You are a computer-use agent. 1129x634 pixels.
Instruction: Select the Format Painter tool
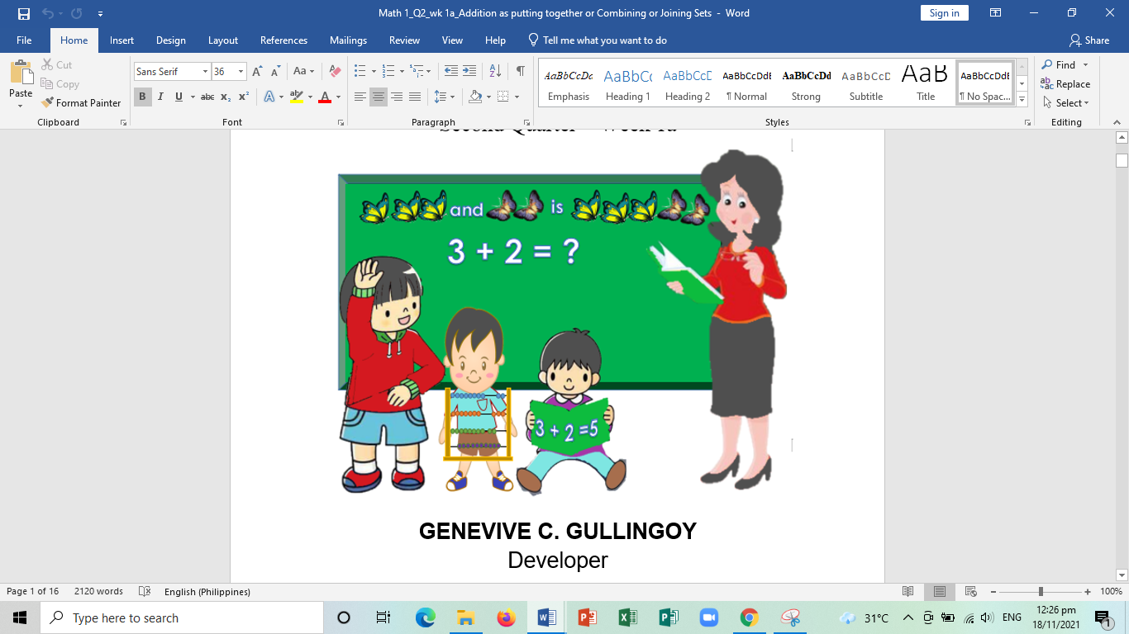(x=81, y=102)
